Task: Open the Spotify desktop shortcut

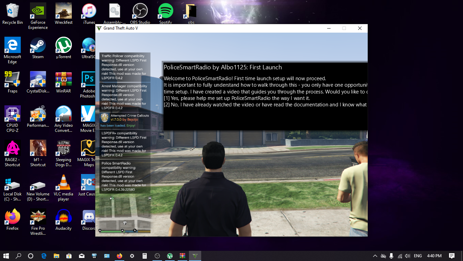Action: coord(165,14)
